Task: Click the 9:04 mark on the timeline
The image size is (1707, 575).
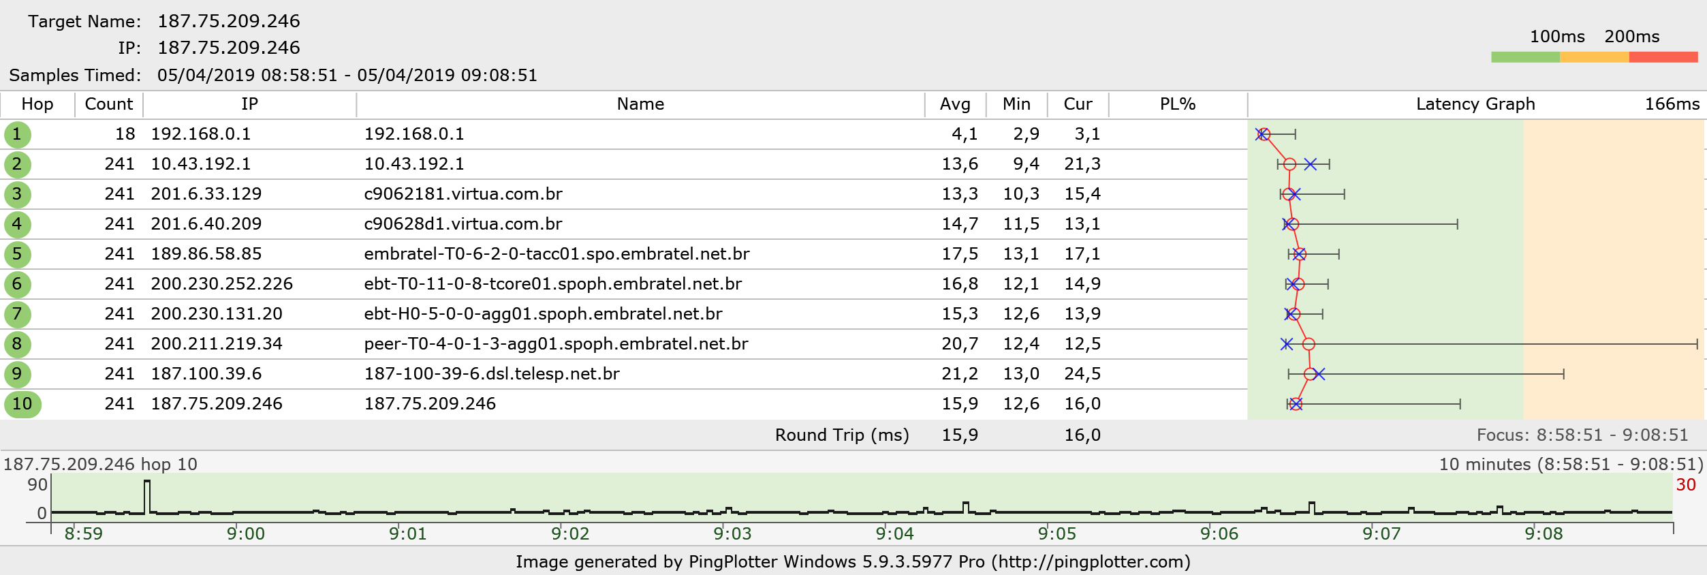Action: point(894,533)
